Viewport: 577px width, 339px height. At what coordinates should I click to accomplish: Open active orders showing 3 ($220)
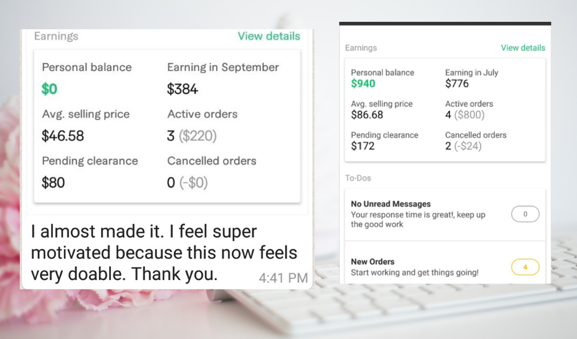click(x=191, y=136)
